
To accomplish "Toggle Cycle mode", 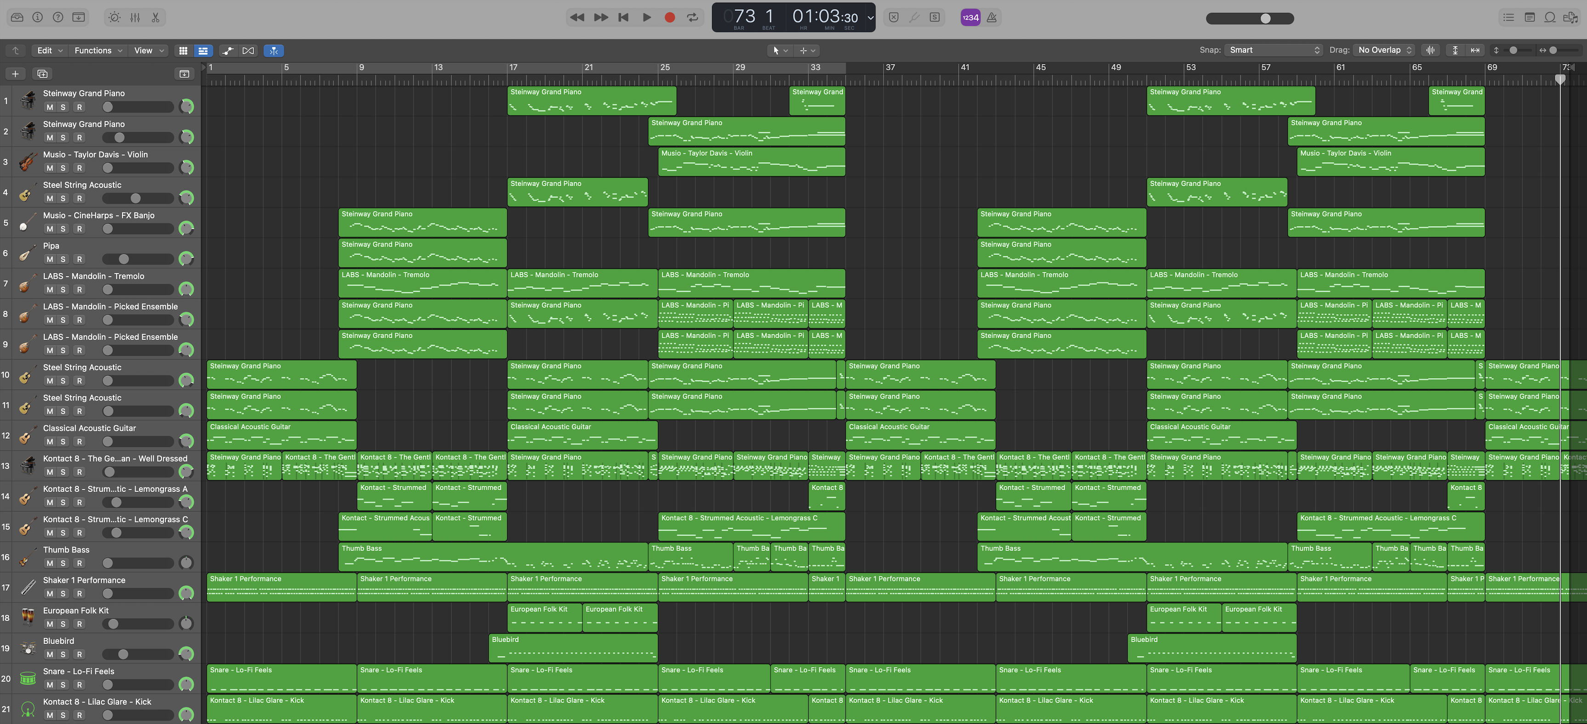I will click(692, 17).
